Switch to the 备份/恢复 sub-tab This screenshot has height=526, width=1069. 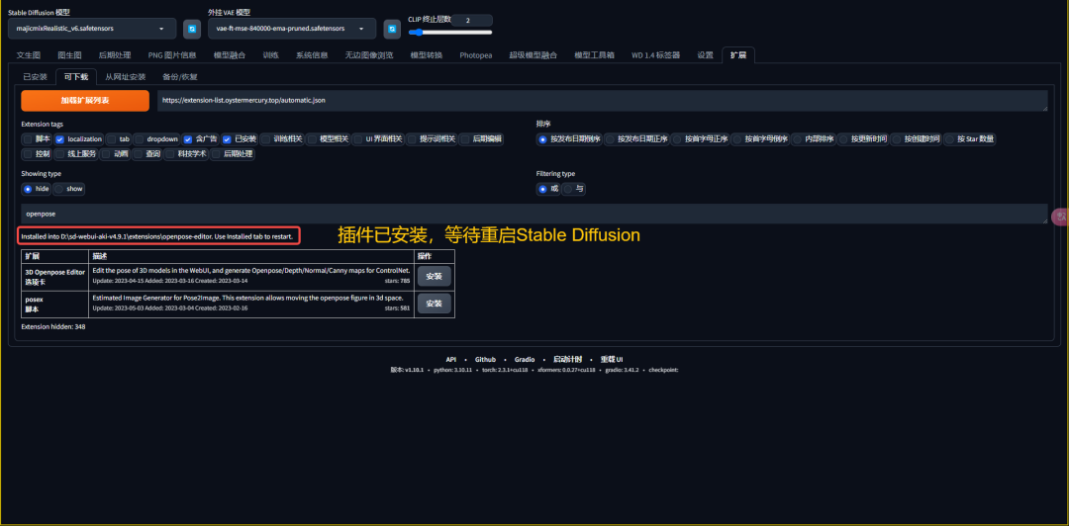(x=180, y=77)
